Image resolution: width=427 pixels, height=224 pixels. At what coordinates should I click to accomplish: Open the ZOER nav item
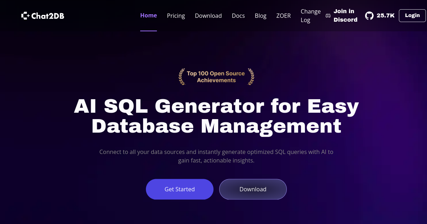point(284,16)
